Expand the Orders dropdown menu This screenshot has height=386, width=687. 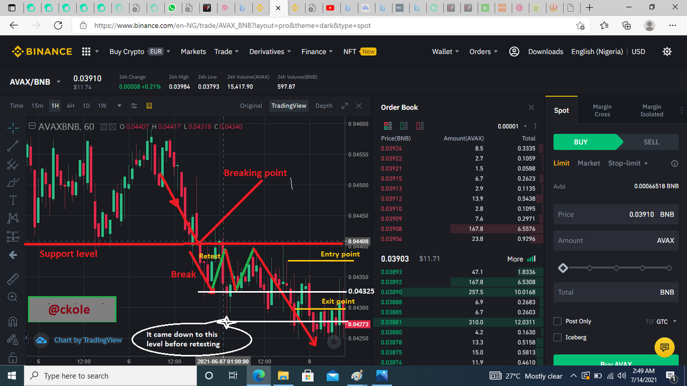[x=484, y=51]
